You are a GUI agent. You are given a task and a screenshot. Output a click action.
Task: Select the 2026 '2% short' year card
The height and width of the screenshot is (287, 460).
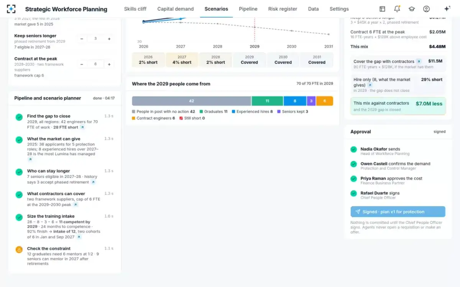[x=148, y=60]
